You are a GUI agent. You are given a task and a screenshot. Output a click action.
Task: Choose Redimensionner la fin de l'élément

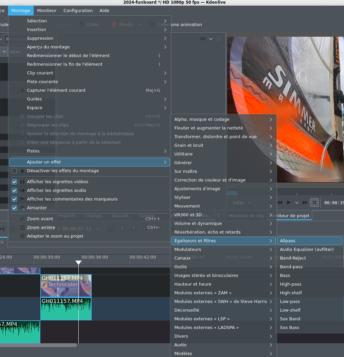(90, 64)
